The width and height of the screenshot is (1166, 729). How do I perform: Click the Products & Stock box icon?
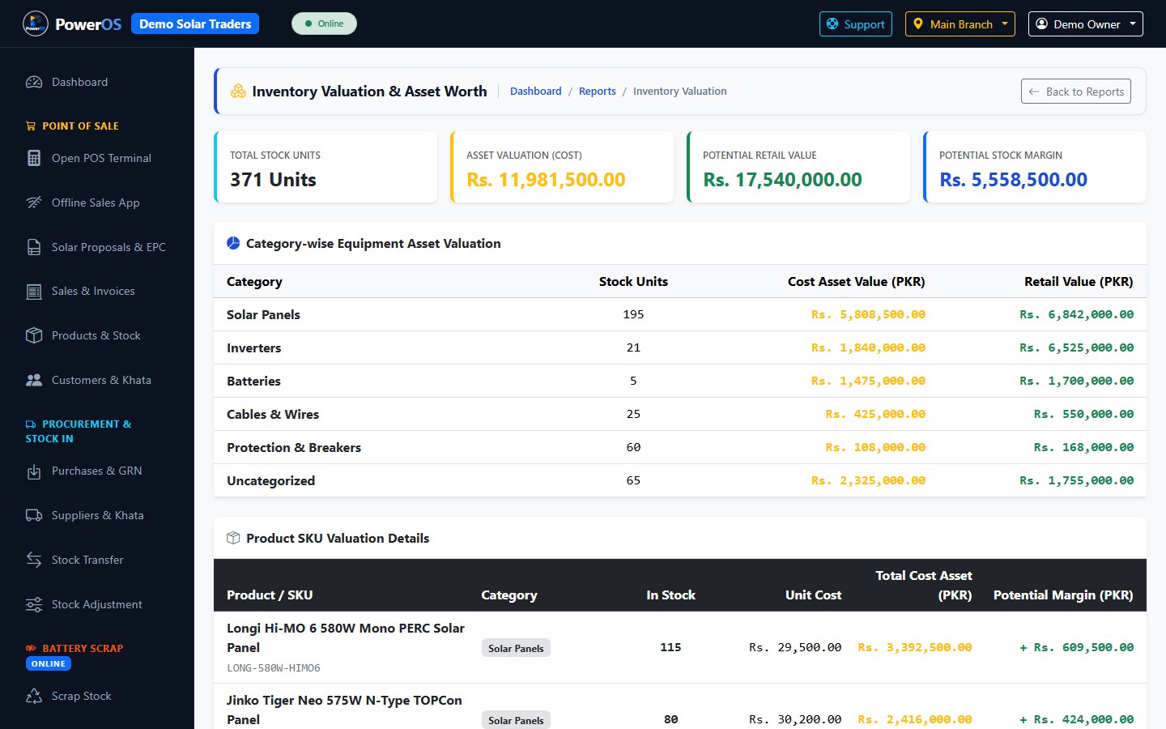point(34,335)
